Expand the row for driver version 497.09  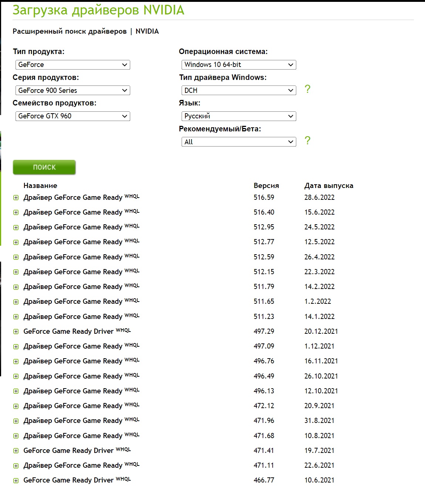click(x=16, y=347)
